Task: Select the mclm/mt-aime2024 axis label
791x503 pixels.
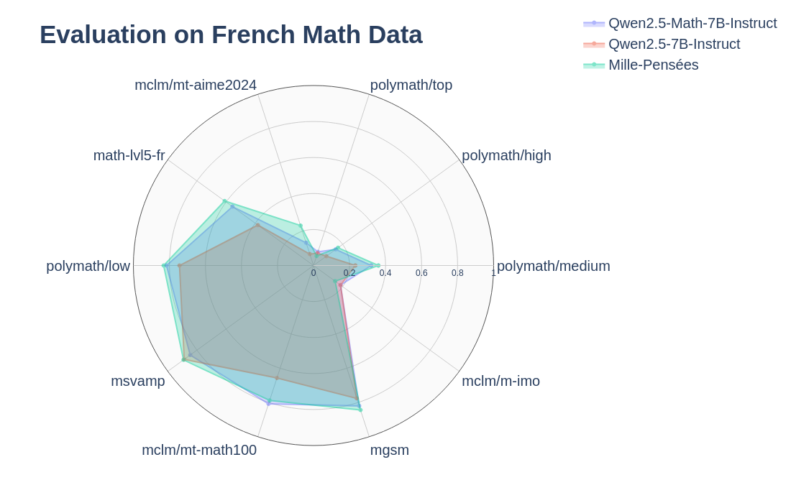Action: (x=196, y=85)
